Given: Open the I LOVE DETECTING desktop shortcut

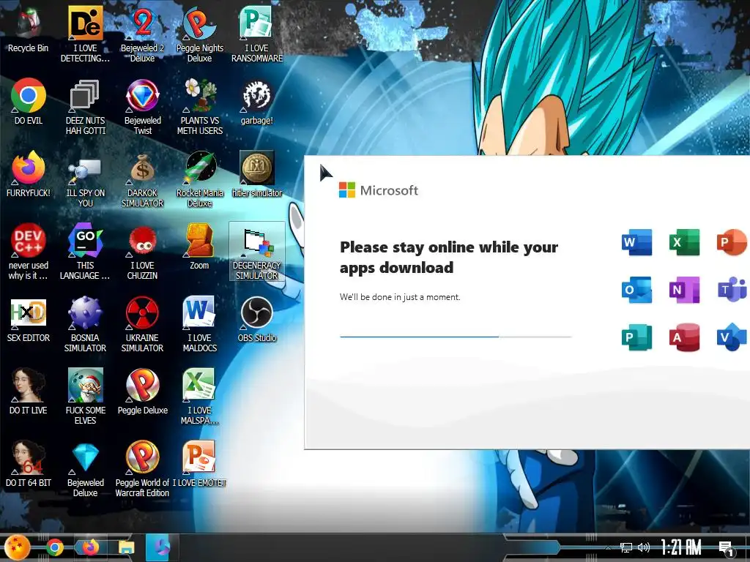Looking at the screenshot, I should (85, 34).
